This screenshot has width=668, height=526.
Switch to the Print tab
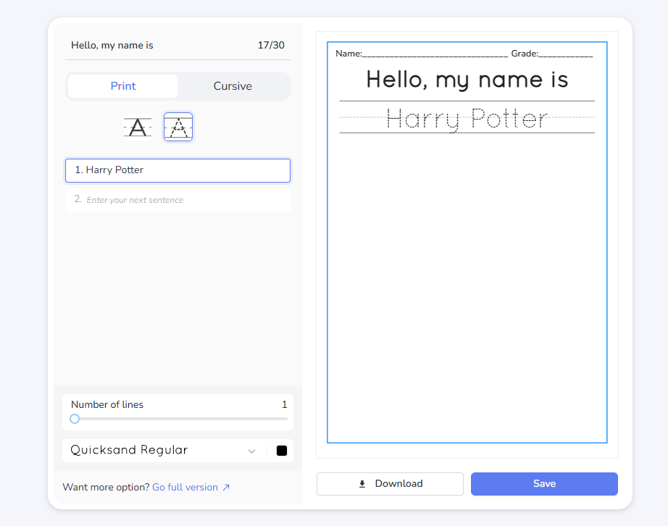[122, 86]
